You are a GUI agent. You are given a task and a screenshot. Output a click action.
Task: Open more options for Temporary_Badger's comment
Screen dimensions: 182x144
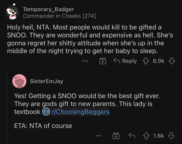pos(85,61)
